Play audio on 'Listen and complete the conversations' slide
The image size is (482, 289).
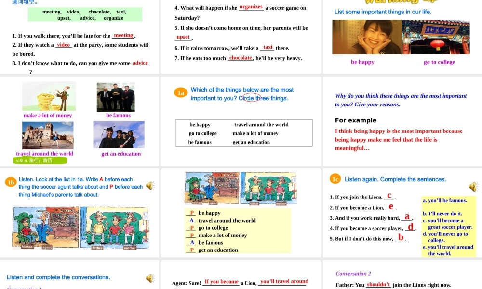pos(150,278)
